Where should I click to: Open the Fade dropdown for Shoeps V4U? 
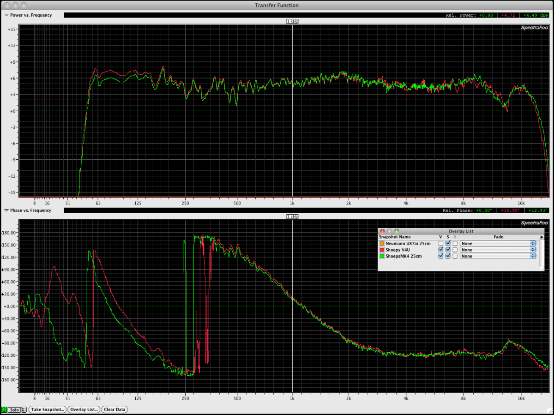pos(533,250)
